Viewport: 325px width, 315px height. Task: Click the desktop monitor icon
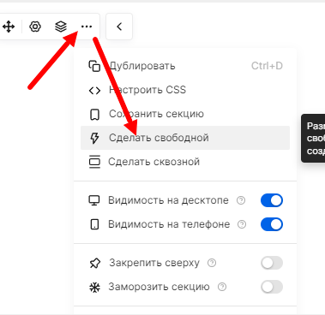(x=94, y=200)
